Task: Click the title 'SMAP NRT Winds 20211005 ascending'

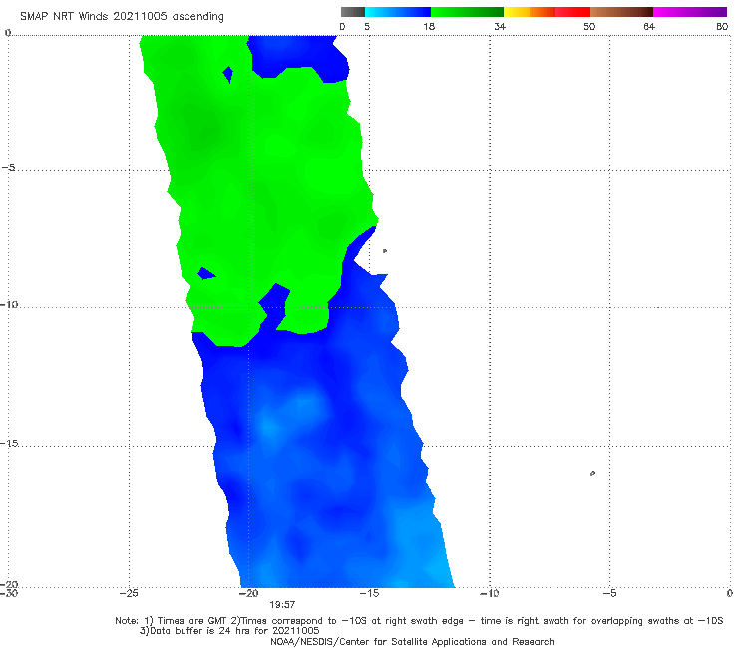Action: 122,16
